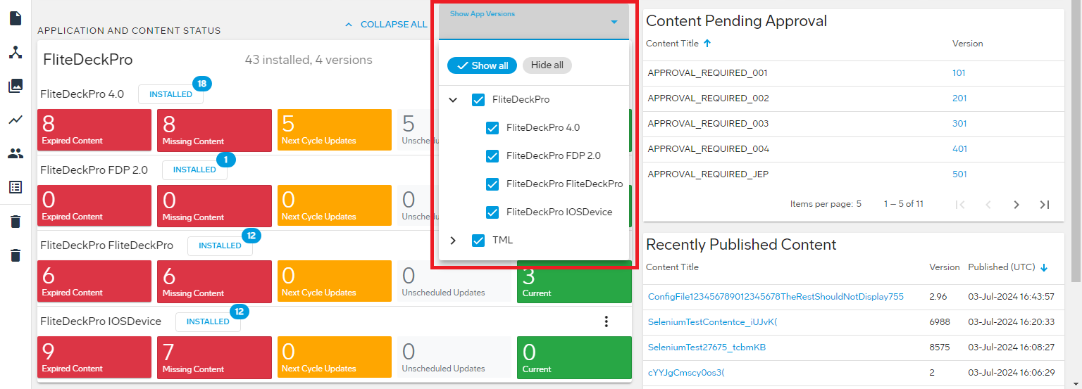The height and width of the screenshot is (389, 1082).
Task: Go to first page of pending approvals
Action: [960, 205]
